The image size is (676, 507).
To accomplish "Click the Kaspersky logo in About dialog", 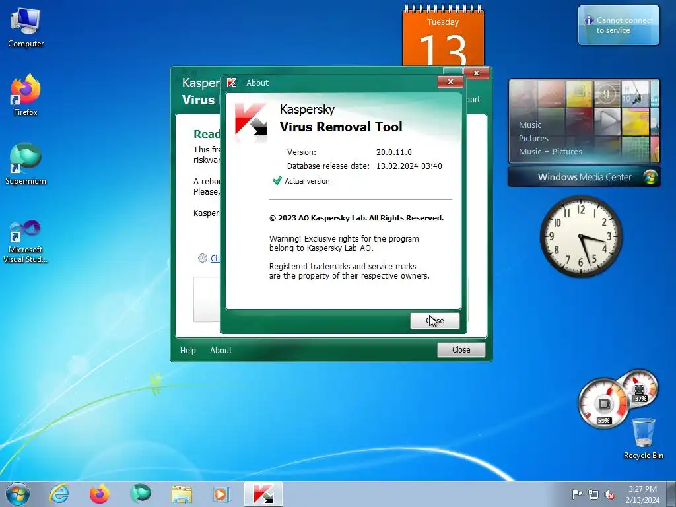I will [252, 119].
